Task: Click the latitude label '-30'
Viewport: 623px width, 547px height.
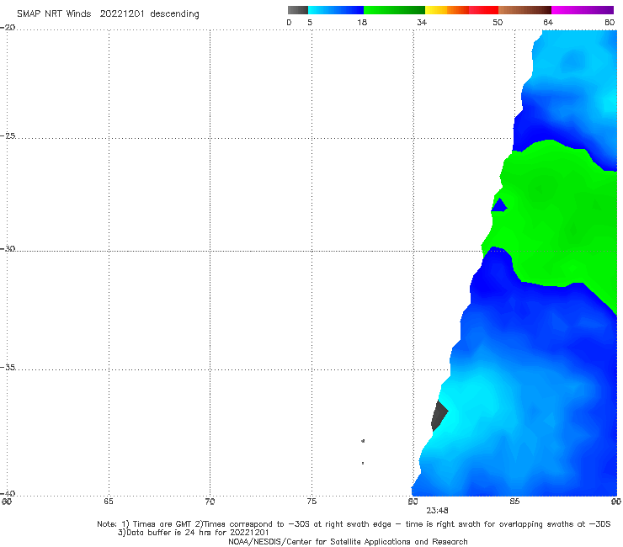Action: point(8,248)
